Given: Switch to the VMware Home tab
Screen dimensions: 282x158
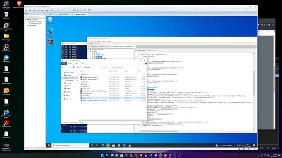Looking at the screenshot, I should tap(51, 14).
